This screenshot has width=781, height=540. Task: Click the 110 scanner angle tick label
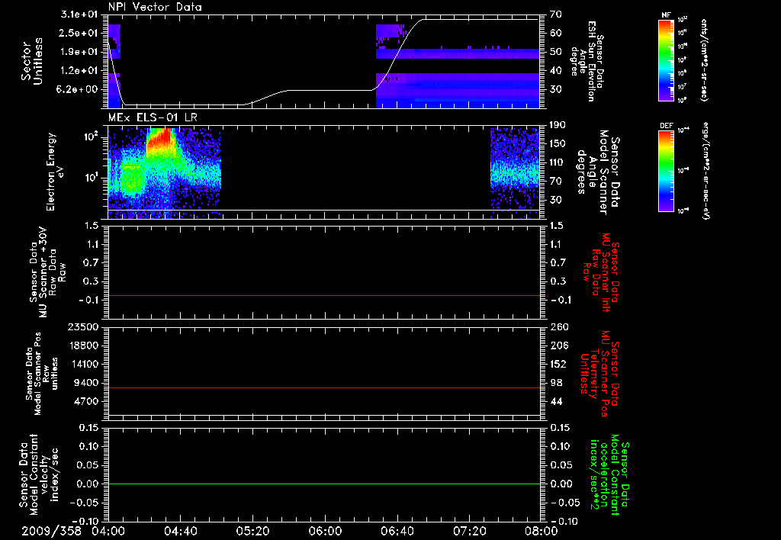pos(557,162)
